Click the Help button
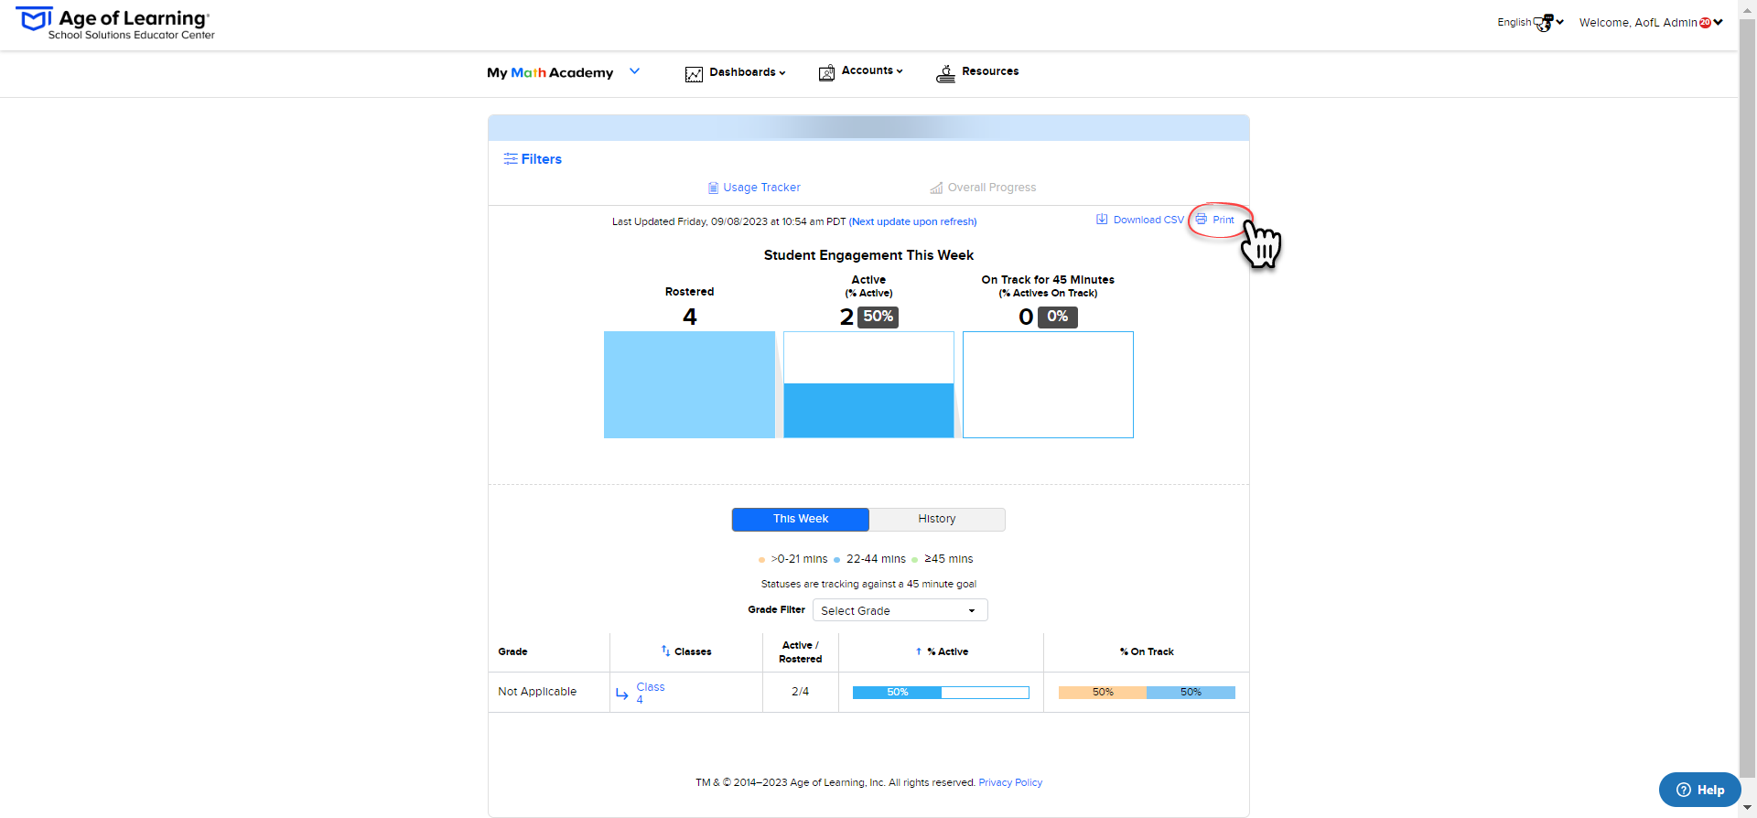 [1699, 790]
